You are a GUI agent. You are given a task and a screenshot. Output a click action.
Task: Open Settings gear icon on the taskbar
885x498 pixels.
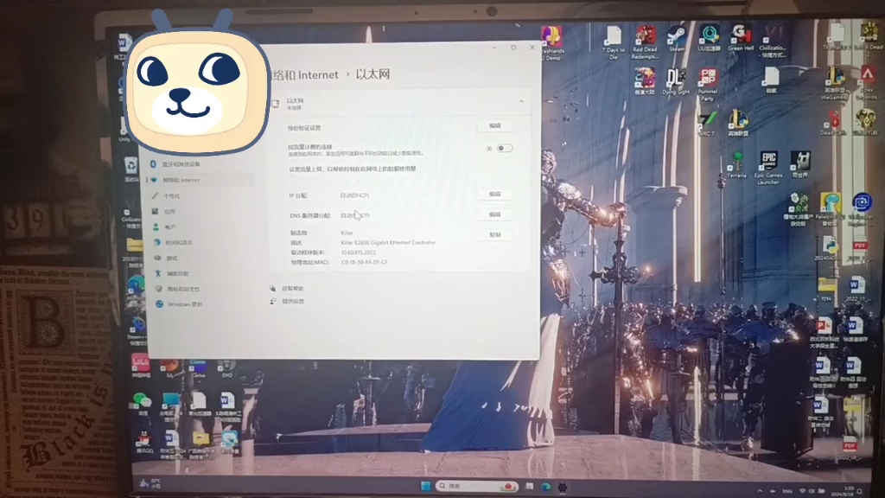(x=562, y=487)
